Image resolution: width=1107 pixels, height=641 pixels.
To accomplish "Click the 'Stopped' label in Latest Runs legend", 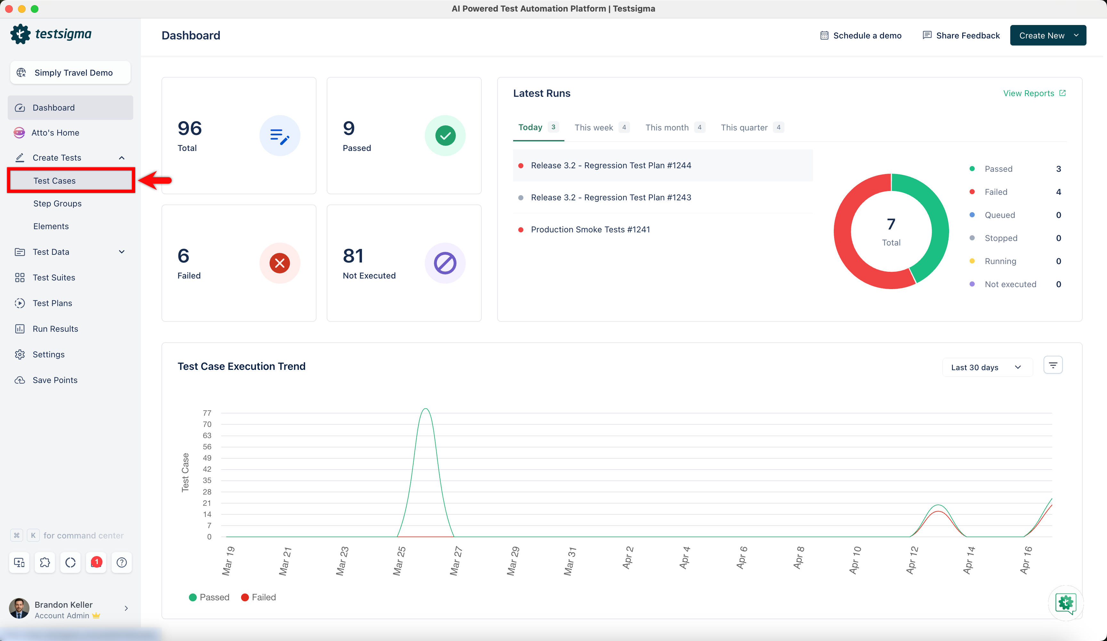I will 1001,238.
